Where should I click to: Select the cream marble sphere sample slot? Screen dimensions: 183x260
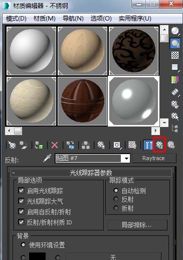point(31,101)
